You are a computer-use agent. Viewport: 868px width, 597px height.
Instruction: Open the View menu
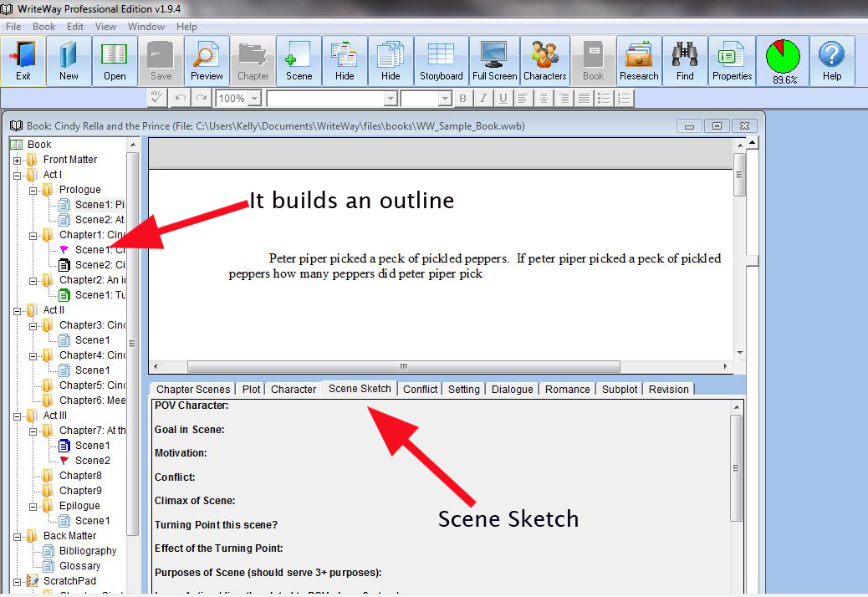105,27
